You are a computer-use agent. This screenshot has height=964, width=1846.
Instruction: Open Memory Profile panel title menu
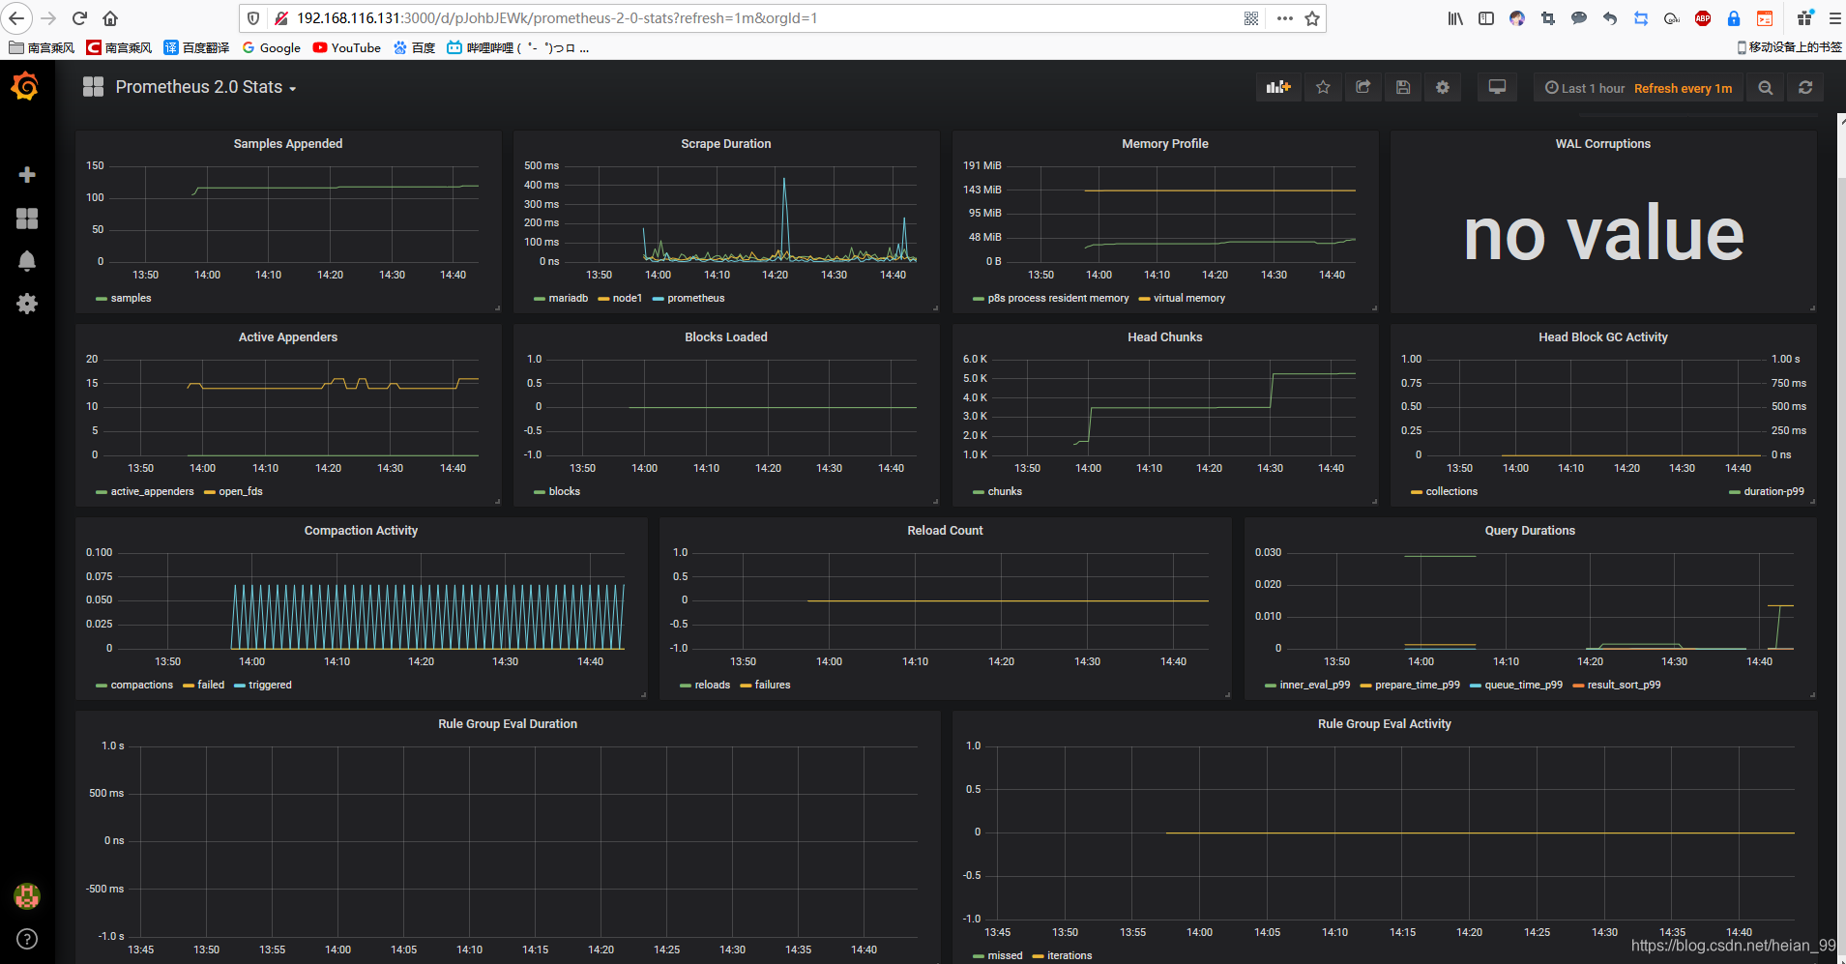point(1165,143)
